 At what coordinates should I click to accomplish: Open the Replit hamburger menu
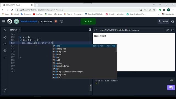pos(4,21)
